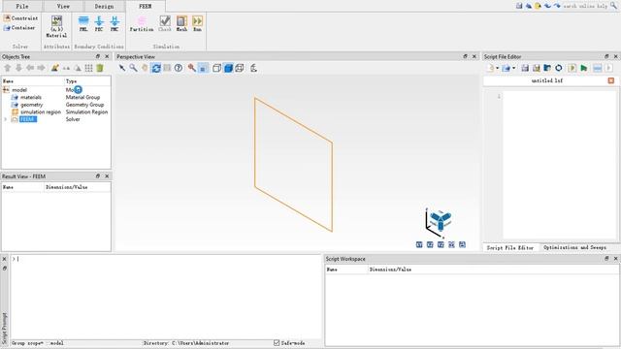Run script with green play icon
Viewport: 621px width, 349px height.
coord(584,68)
